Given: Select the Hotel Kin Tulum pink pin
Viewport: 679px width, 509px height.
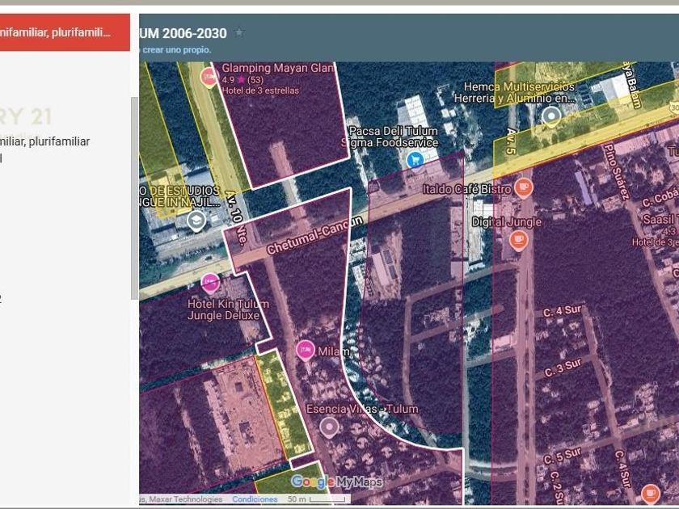Looking at the screenshot, I should (210, 284).
